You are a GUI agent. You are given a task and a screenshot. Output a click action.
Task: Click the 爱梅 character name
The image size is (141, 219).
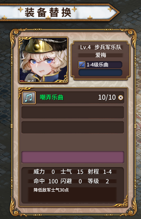[101, 55]
